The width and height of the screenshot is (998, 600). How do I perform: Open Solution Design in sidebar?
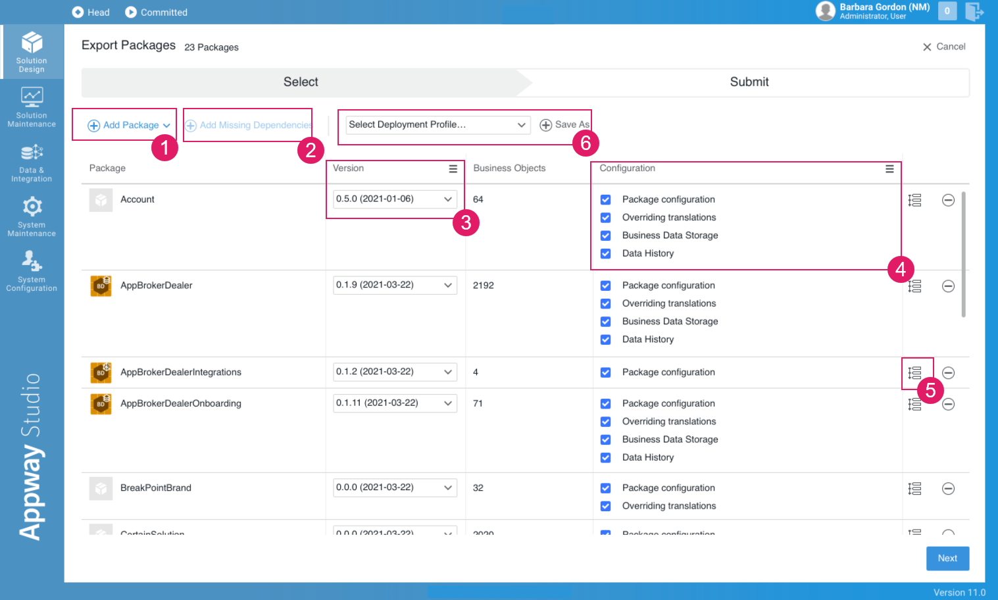[32, 51]
